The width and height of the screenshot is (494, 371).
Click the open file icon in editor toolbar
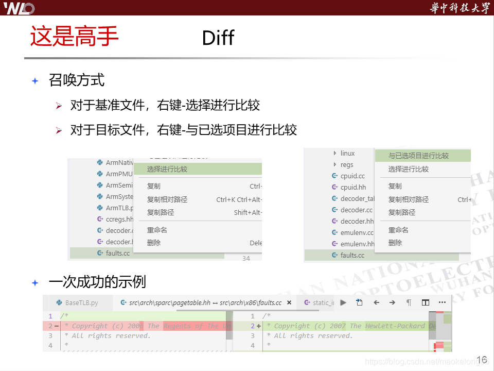(x=359, y=302)
